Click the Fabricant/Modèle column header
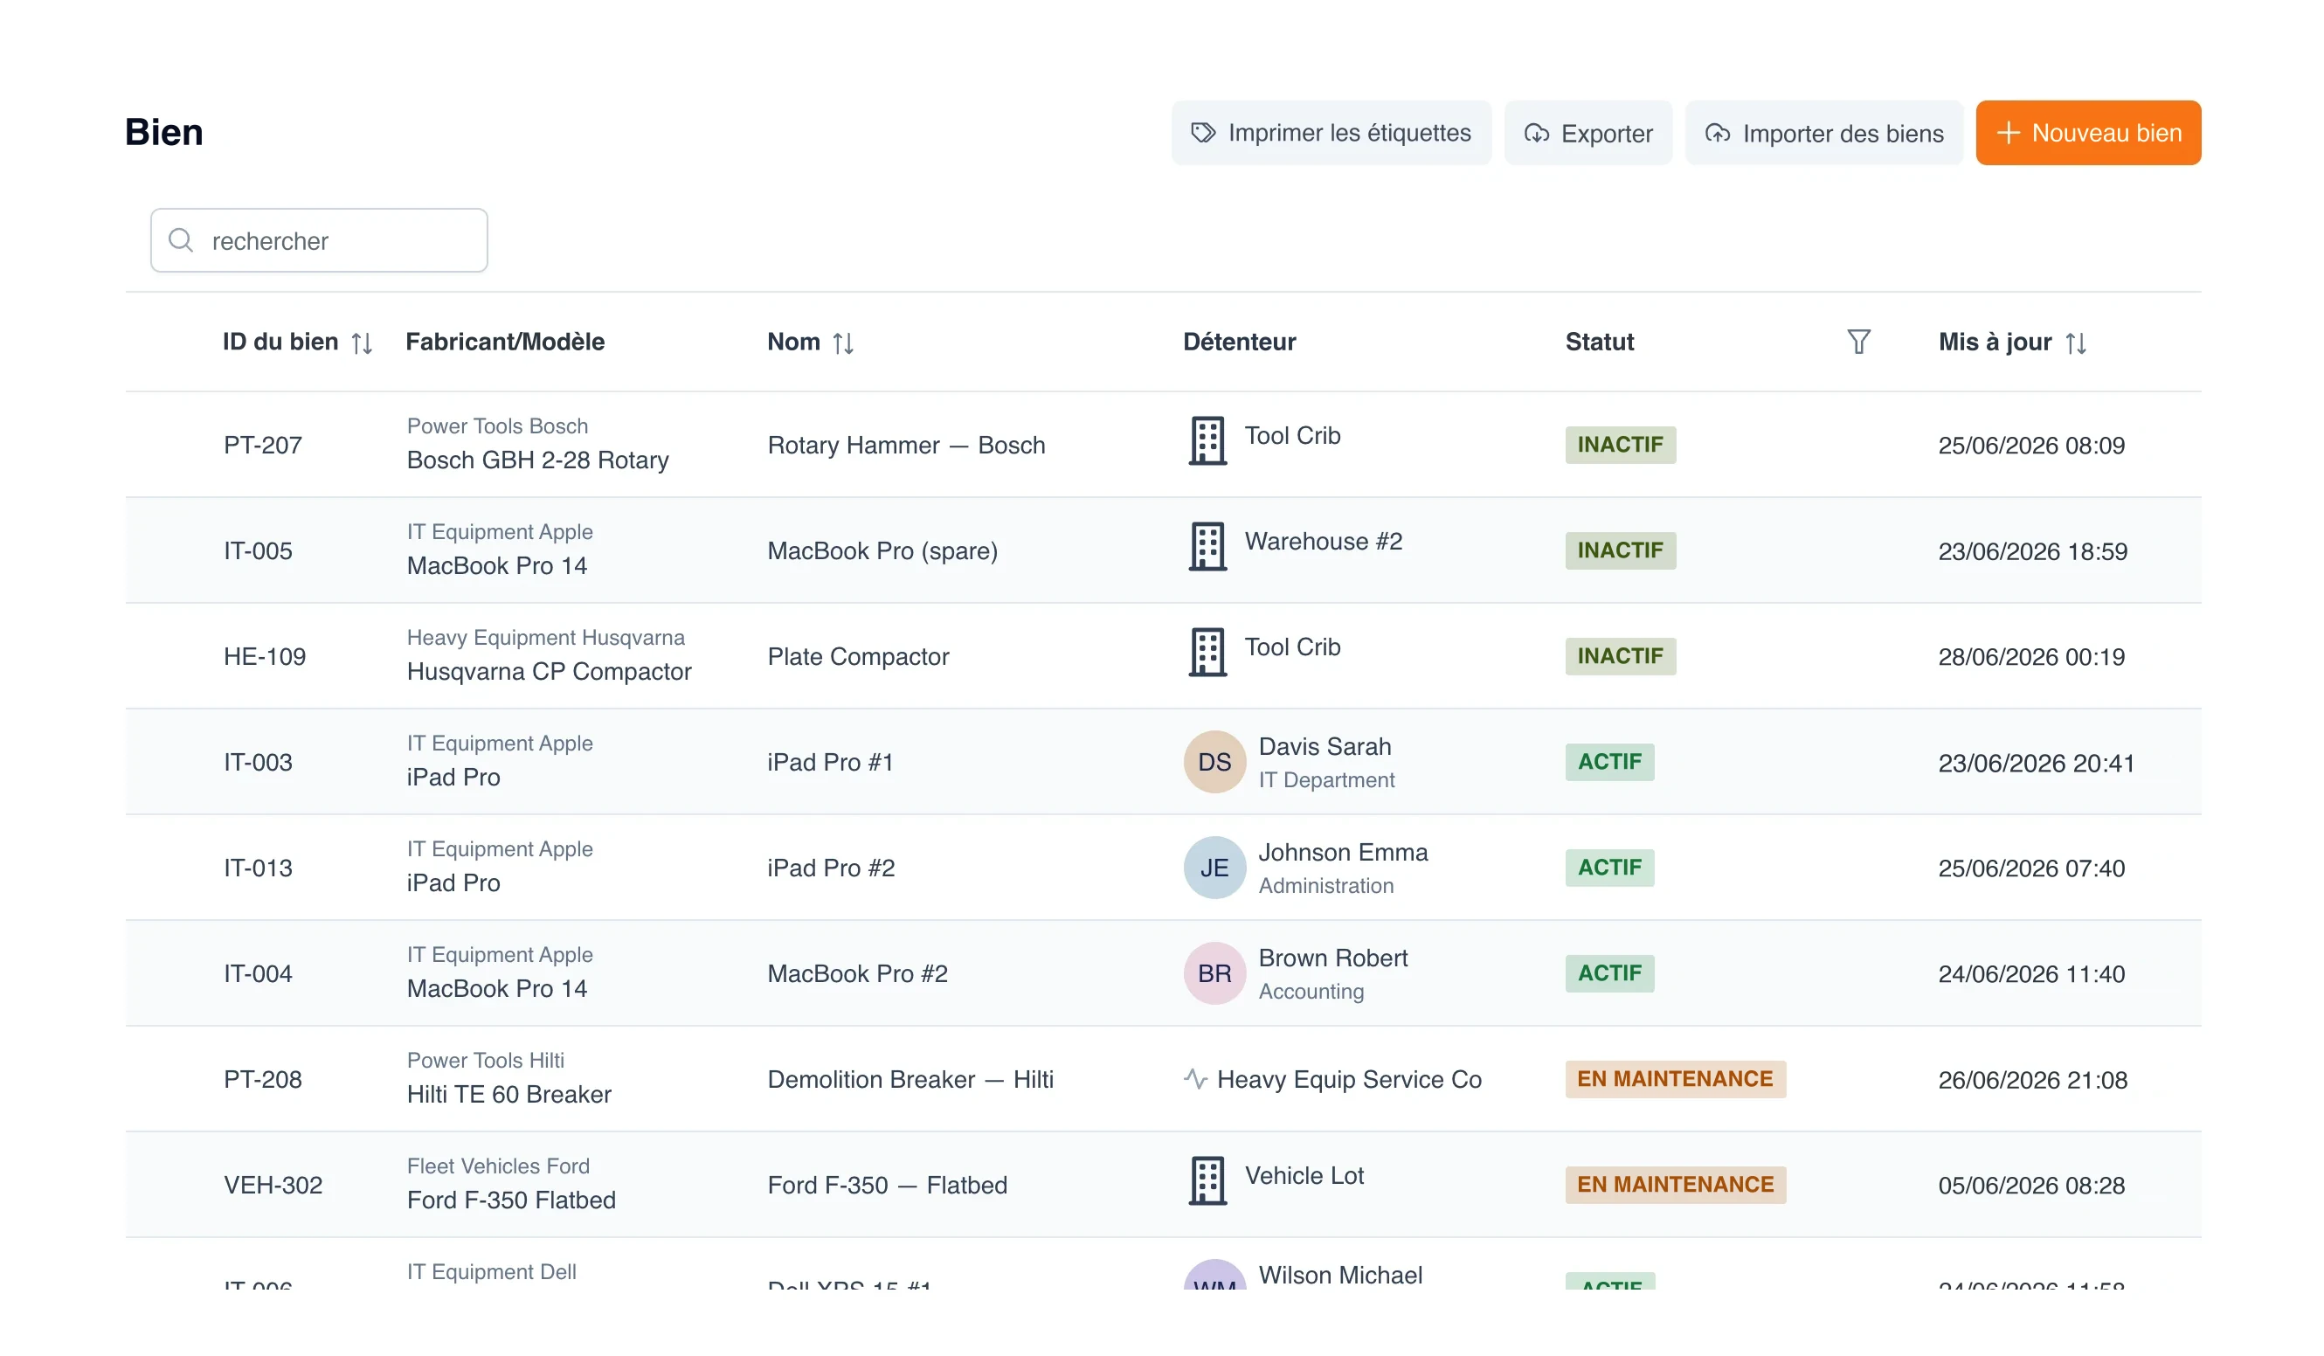 coord(505,342)
